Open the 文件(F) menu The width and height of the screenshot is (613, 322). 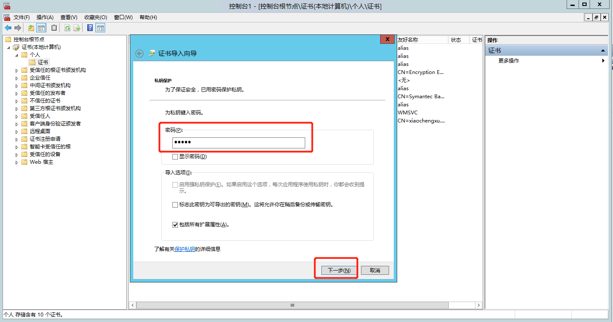[22, 17]
